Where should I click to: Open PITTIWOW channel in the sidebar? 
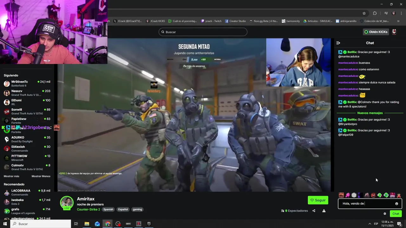point(27,158)
